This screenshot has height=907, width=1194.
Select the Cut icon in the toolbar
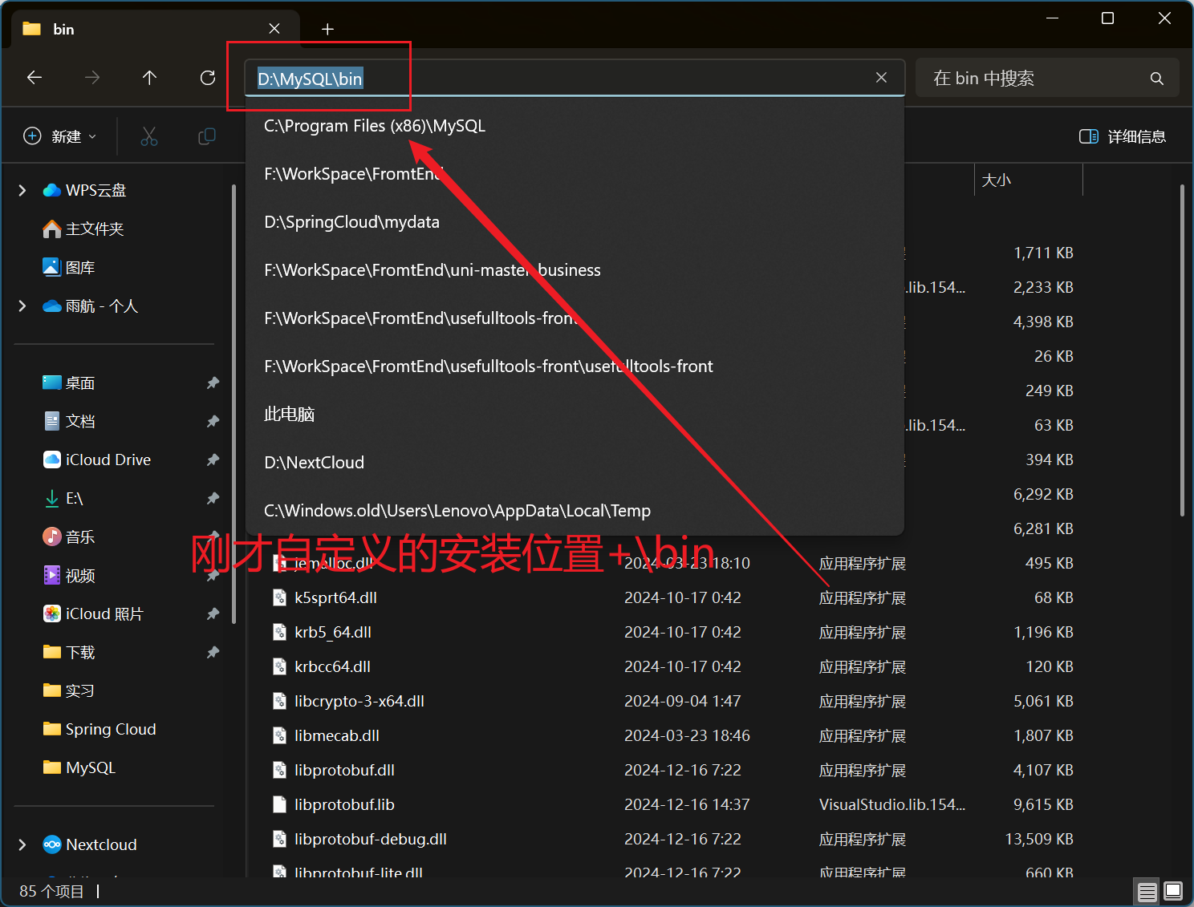[149, 136]
